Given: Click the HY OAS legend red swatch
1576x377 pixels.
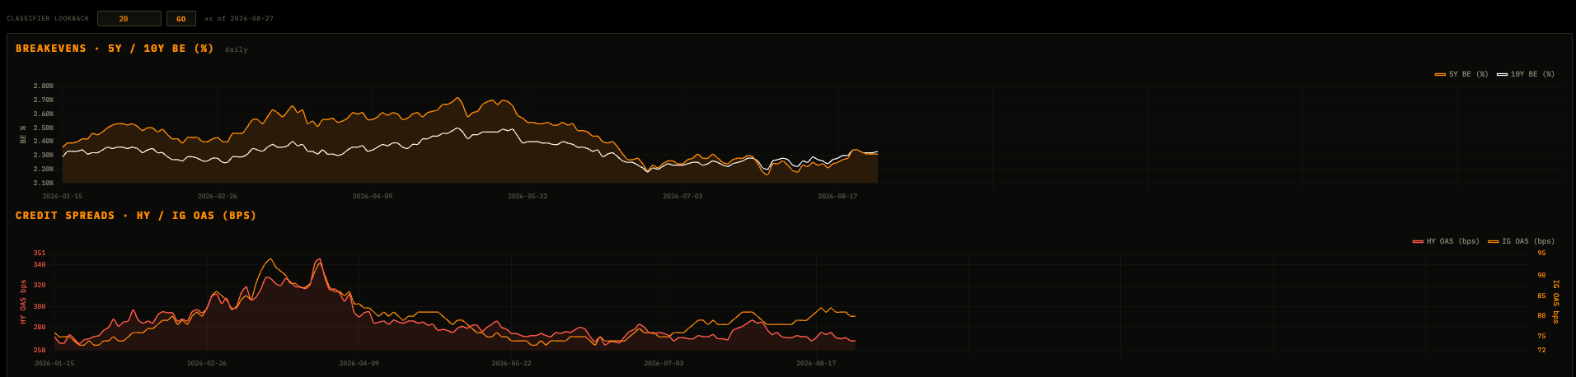Looking at the screenshot, I should (1418, 241).
